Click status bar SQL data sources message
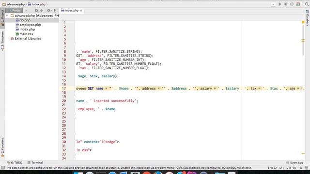310x174 pixels. pyautogui.click(x=129, y=168)
